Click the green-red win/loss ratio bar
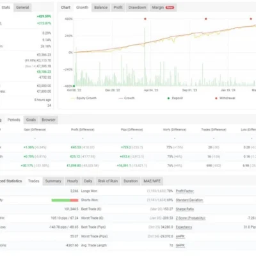 [x=65, y=200]
